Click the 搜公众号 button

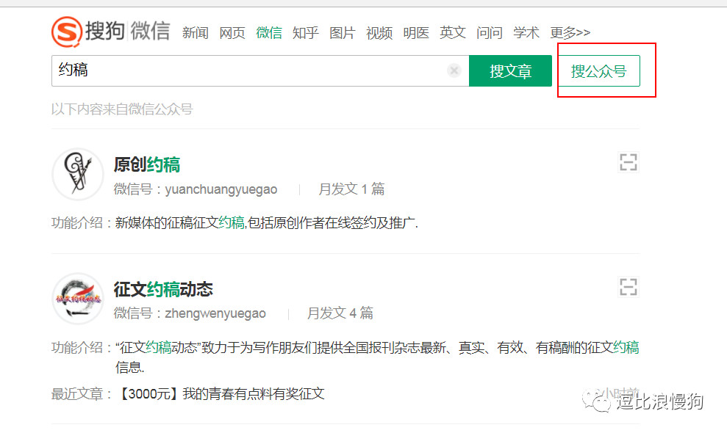click(598, 71)
